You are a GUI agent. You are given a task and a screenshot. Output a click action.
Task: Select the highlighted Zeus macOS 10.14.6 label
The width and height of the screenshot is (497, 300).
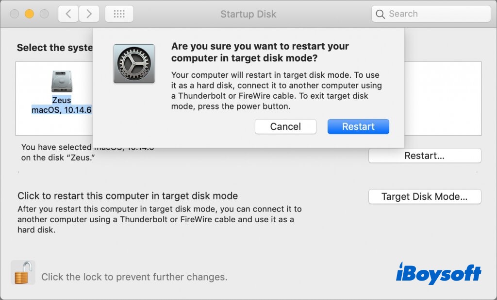pyautogui.click(x=62, y=105)
